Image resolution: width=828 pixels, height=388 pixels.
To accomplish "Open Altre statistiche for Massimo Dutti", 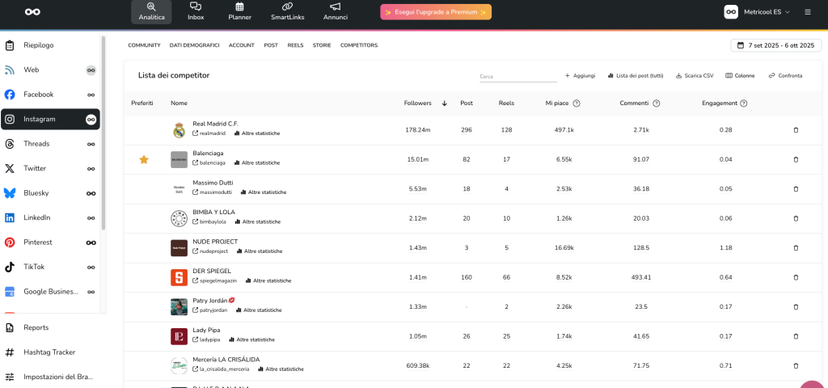I will [x=267, y=192].
